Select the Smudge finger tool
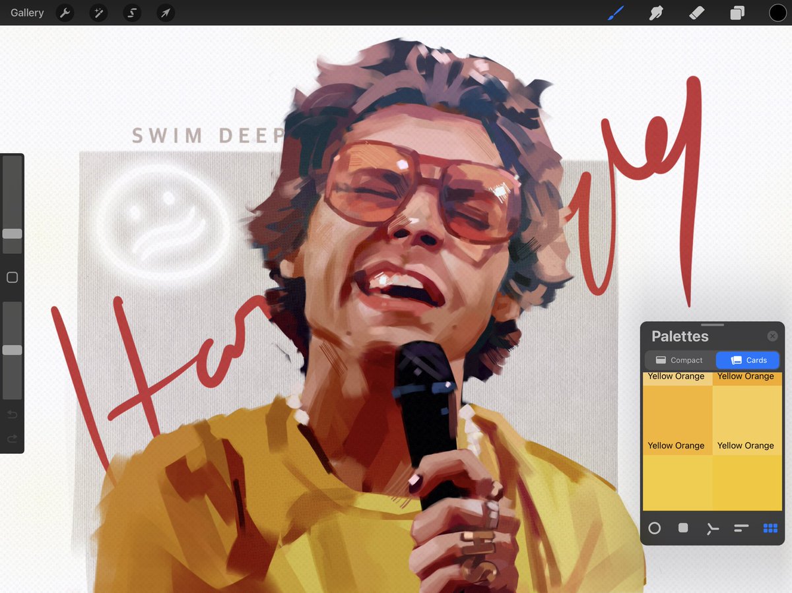This screenshot has height=593, width=792. 656,13
